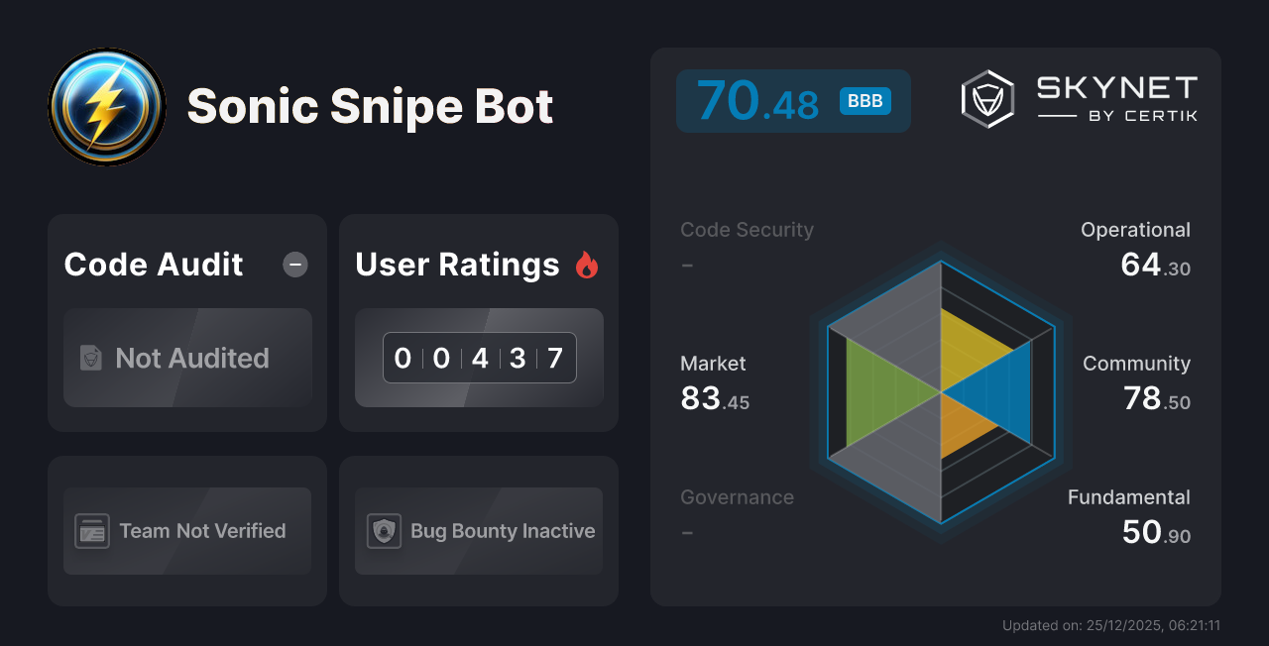Toggle the Bug Bounty Inactive status chip
Screen dimensions: 1269x646
tap(478, 531)
